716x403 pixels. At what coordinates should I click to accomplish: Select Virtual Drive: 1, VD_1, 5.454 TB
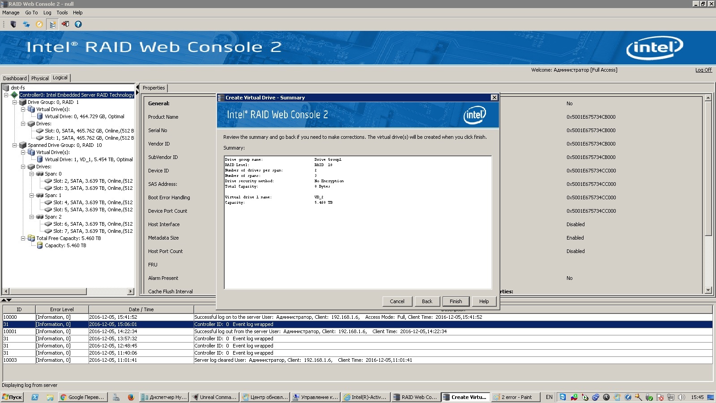(85, 159)
